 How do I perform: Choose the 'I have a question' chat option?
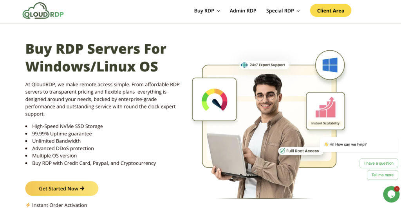click(379, 163)
